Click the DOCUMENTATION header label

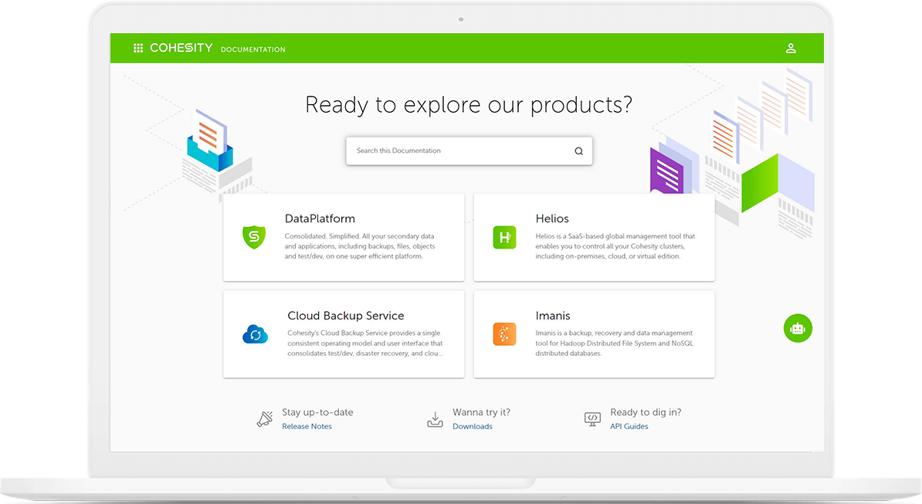pos(253,49)
